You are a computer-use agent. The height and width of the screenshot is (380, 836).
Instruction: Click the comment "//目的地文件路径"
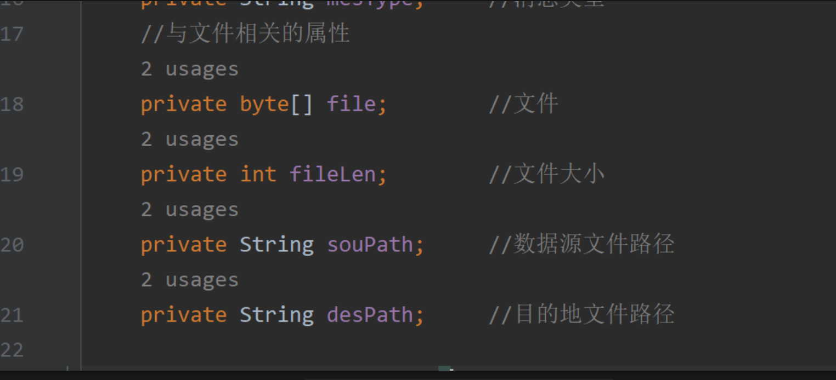(581, 315)
